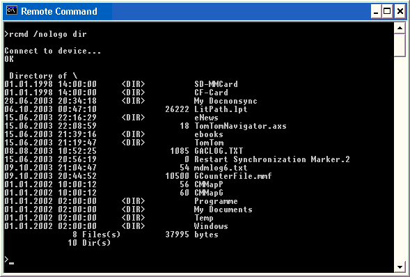Screen dimensions: 410x277
Task: Click the 'Connect to device...' line
Action: [x=53, y=51]
